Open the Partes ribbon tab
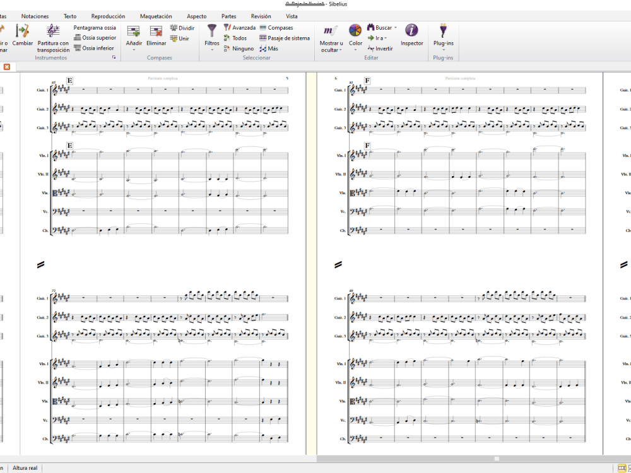 point(229,16)
